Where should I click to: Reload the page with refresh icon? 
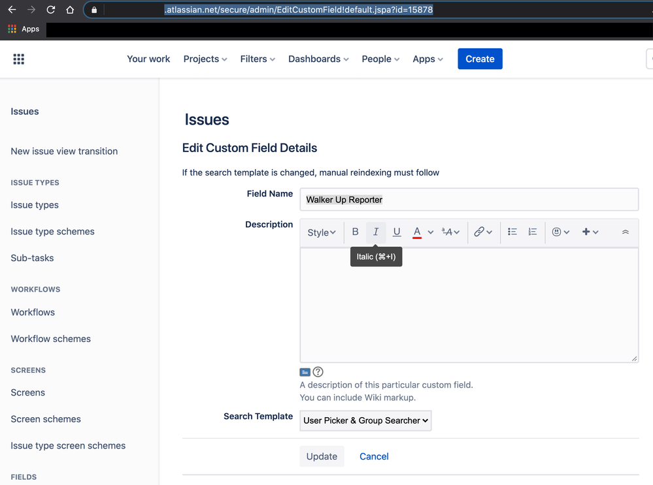[x=51, y=10]
